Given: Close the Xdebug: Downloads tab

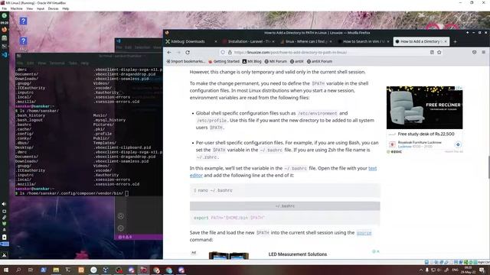Looking at the screenshot, I should click(x=216, y=41).
